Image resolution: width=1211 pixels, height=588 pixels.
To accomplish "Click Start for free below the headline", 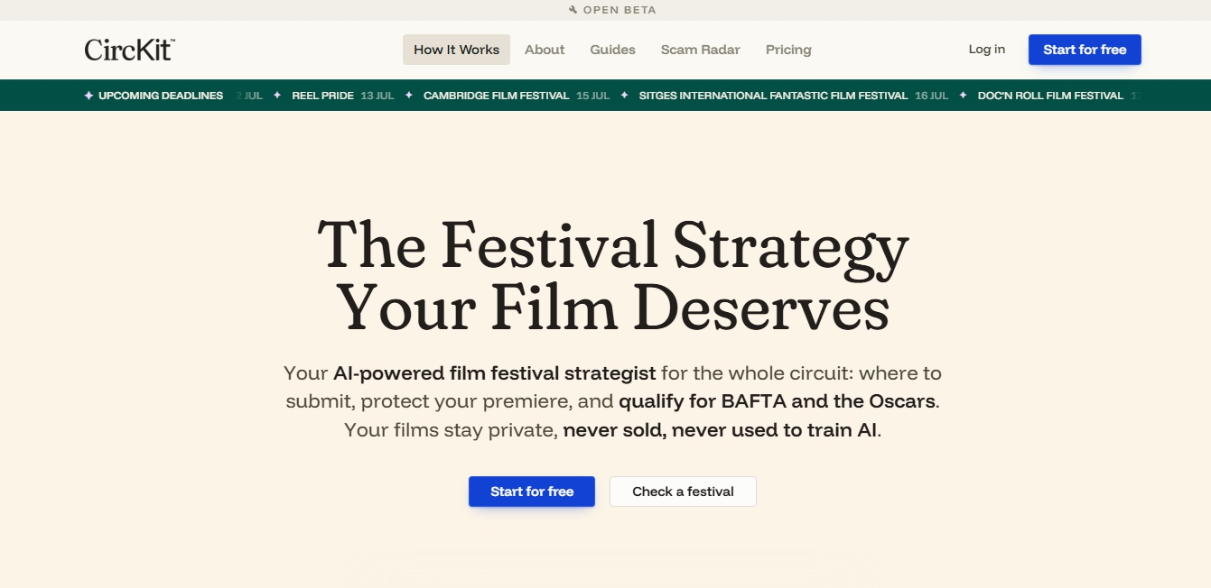I will click(x=532, y=492).
